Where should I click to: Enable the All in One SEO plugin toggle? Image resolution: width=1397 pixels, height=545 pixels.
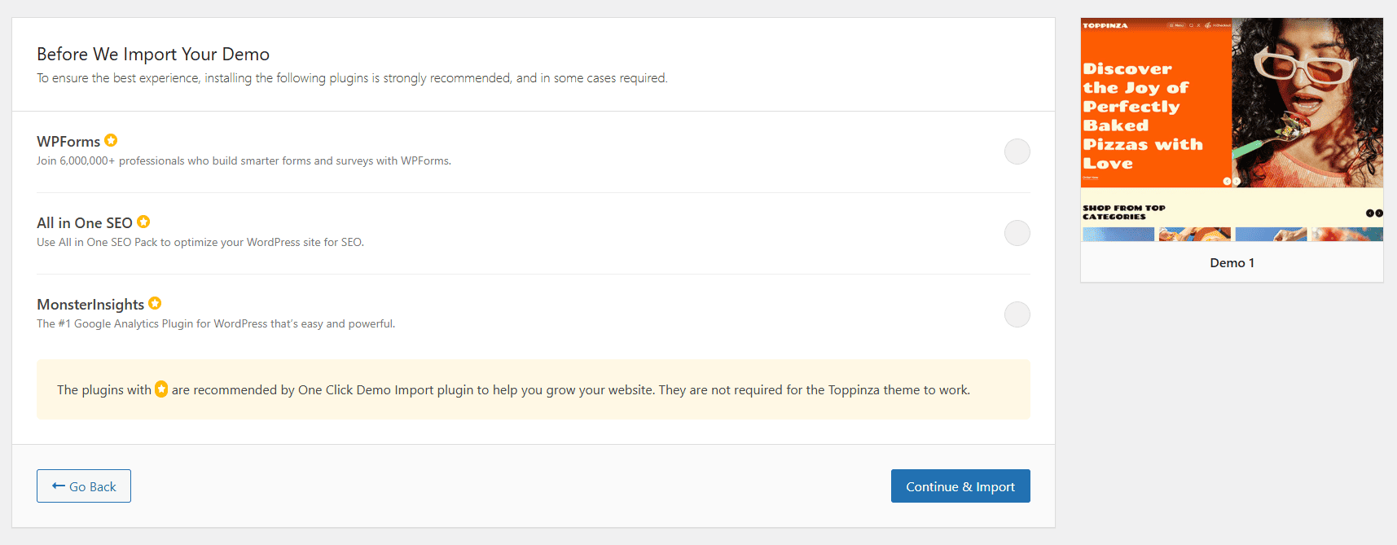click(x=1017, y=233)
